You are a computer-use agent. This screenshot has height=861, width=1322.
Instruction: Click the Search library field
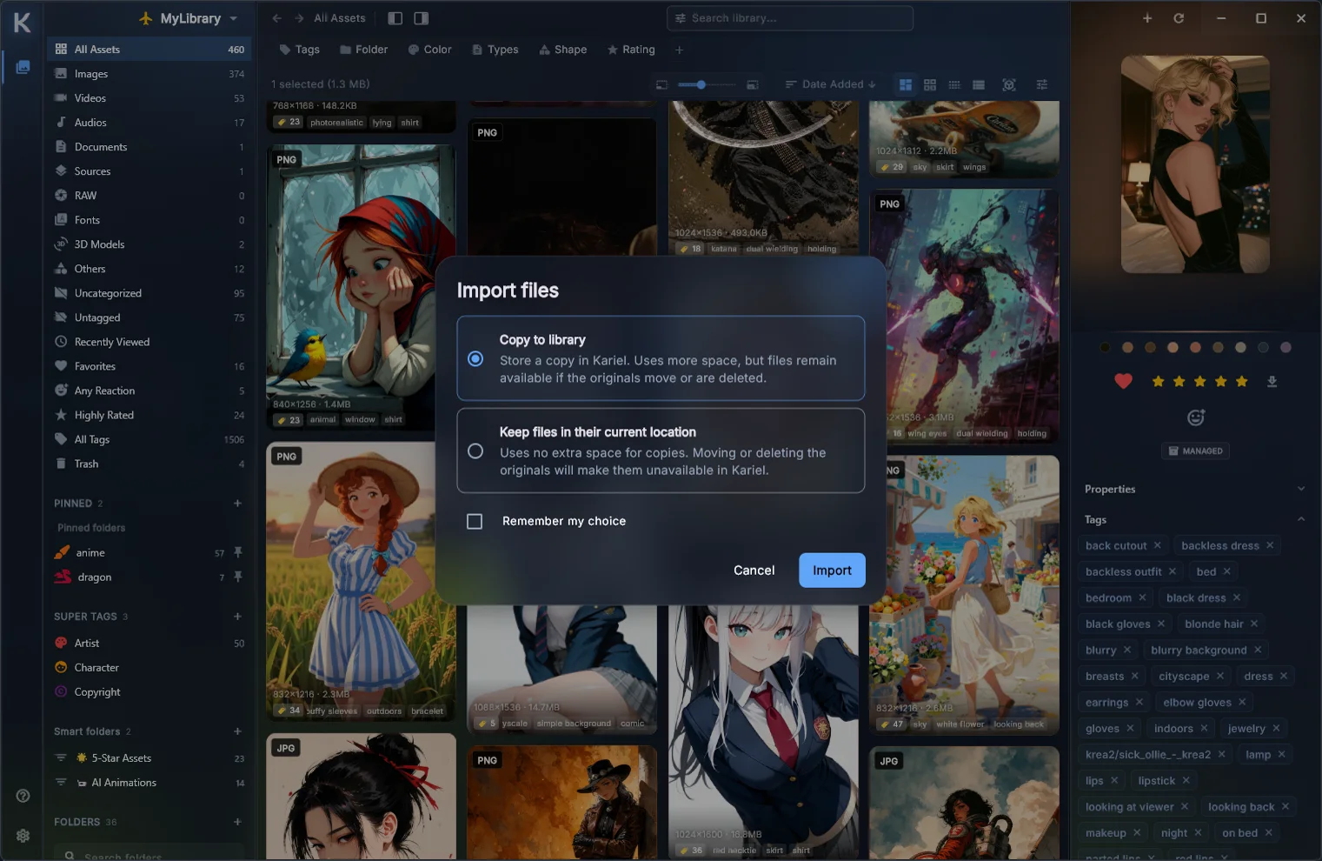pos(790,18)
